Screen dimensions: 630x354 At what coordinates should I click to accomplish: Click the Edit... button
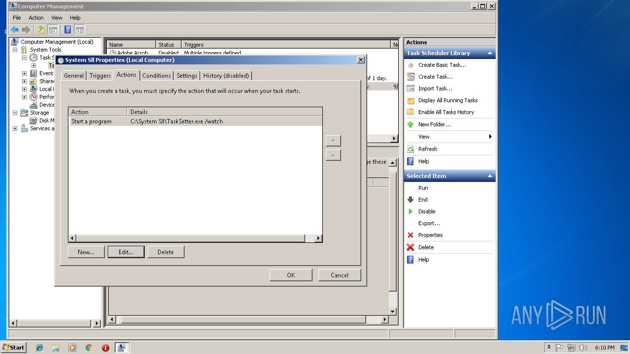click(x=126, y=252)
